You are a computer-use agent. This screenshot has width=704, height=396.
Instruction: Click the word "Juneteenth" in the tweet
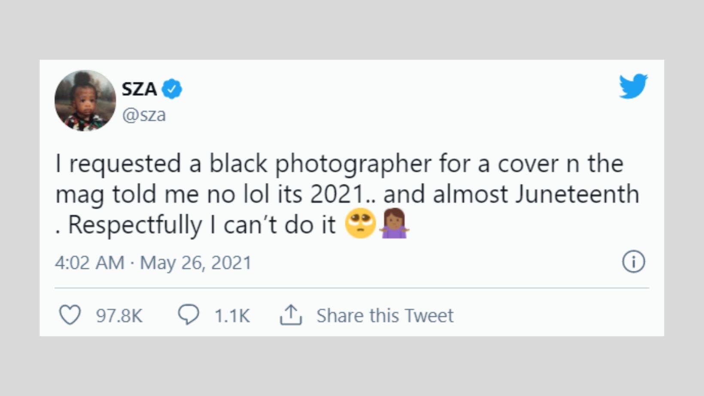coord(577,194)
